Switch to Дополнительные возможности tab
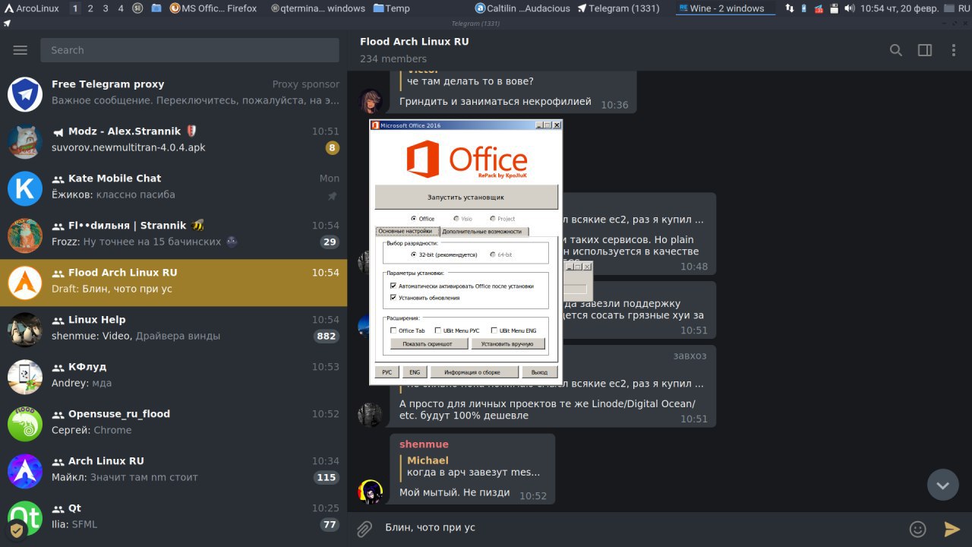This screenshot has width=972, height=547. (484, 231)
